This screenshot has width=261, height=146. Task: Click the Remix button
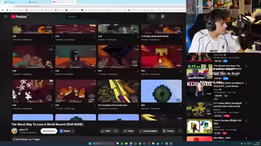point(65,131)
